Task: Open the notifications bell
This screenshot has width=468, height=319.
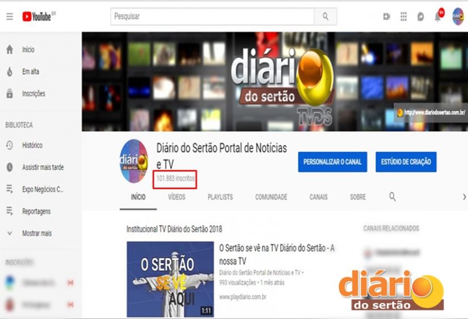Action: 438,16
